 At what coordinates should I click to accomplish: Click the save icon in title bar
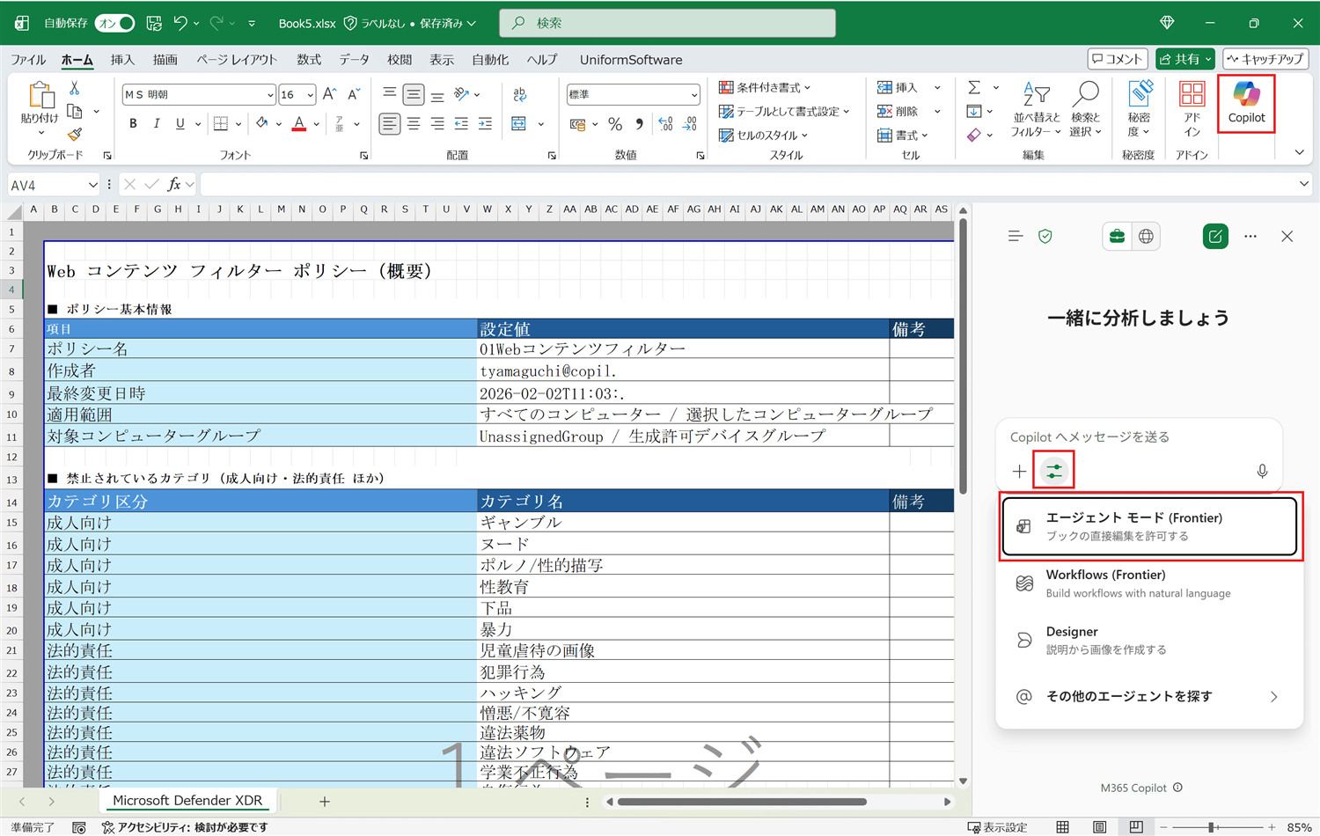click(154, 23)
